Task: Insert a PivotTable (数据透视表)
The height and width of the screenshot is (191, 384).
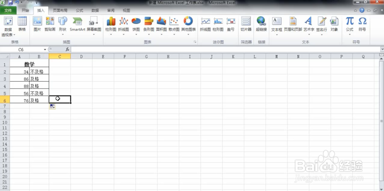Action: tap(8, 27)
